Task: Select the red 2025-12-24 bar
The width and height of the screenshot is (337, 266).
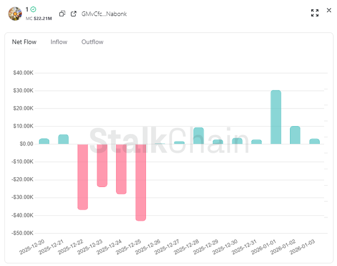Action: tap(121, 169)
